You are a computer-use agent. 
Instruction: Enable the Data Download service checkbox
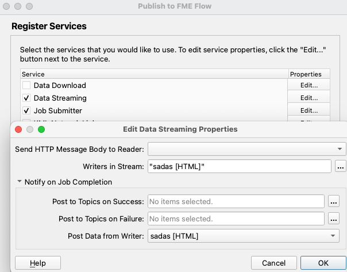point(26,85)
